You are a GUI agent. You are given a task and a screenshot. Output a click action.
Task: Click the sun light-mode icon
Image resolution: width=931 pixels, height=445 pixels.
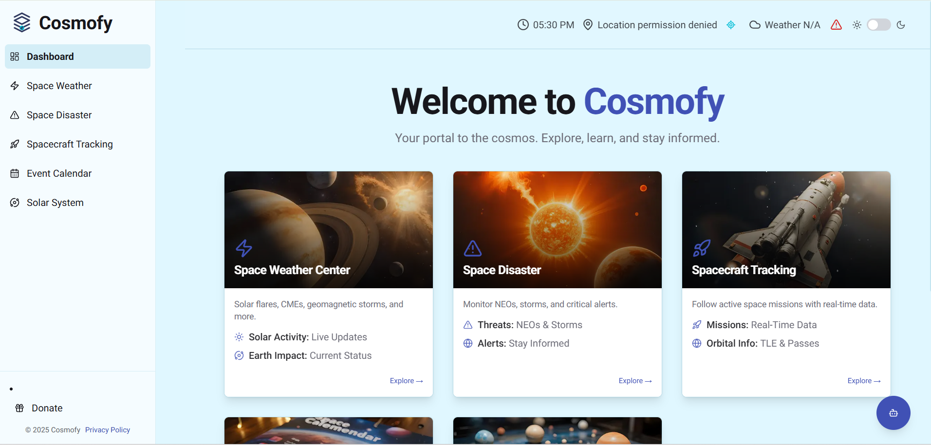[857, 25]
